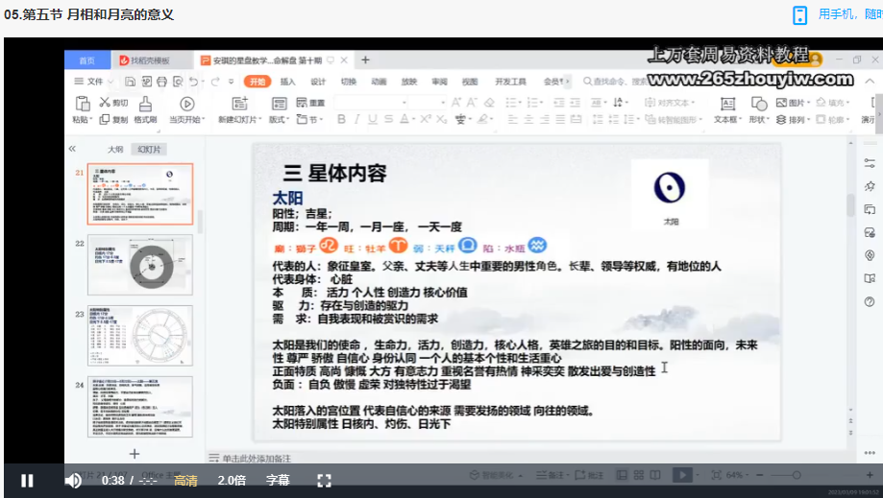Change video quality via 高清
883x498 pixels.
click(185, 481)
